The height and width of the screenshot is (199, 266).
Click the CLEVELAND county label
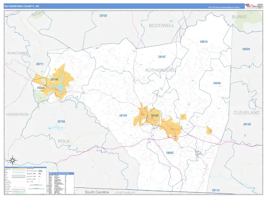[246, 113]
